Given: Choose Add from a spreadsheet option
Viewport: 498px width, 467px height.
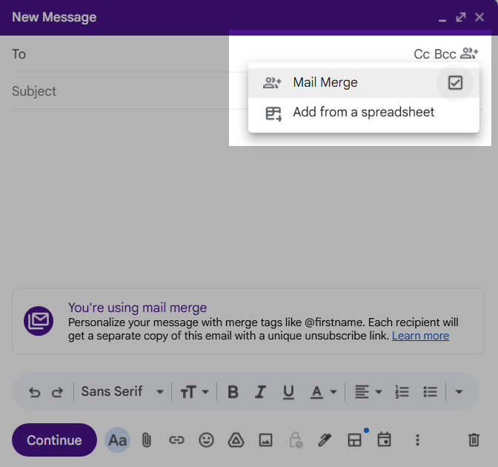Looking at the screenshot, I should [x=363, y=113].
